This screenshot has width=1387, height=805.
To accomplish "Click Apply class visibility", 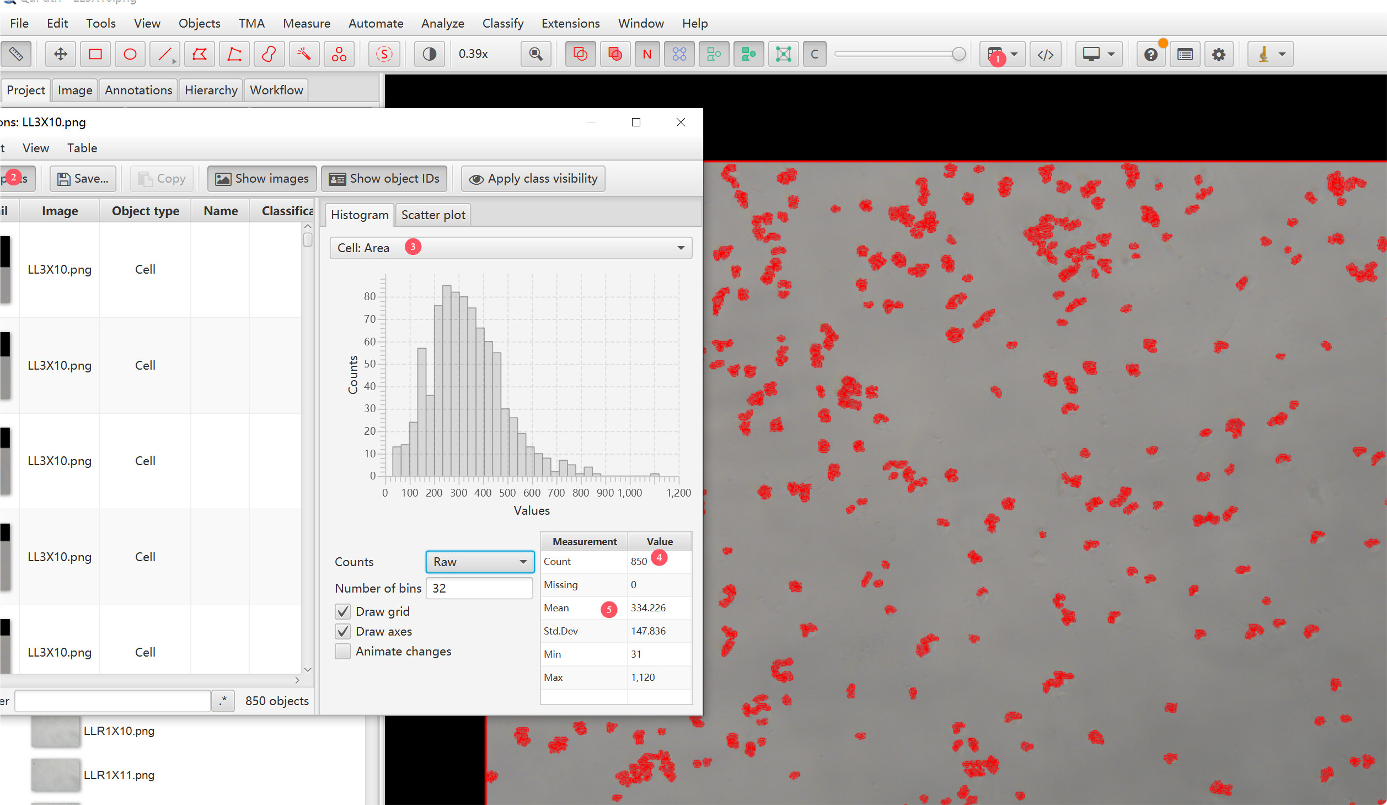I will click(532, 178).
